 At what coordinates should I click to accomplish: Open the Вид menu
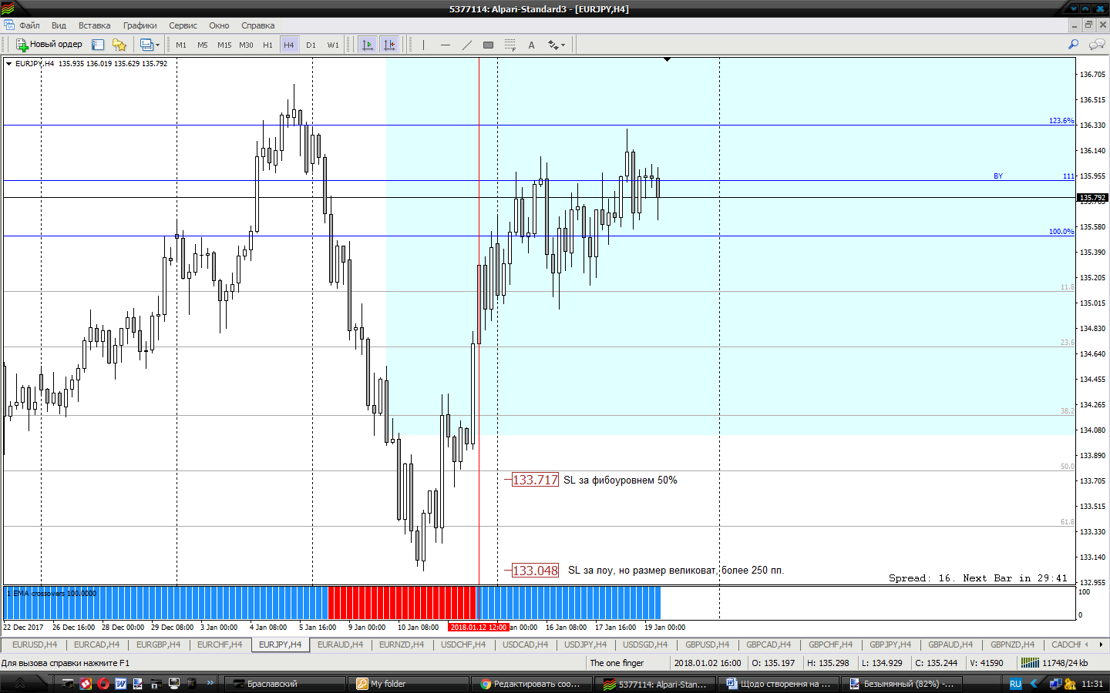click(59, 25)
